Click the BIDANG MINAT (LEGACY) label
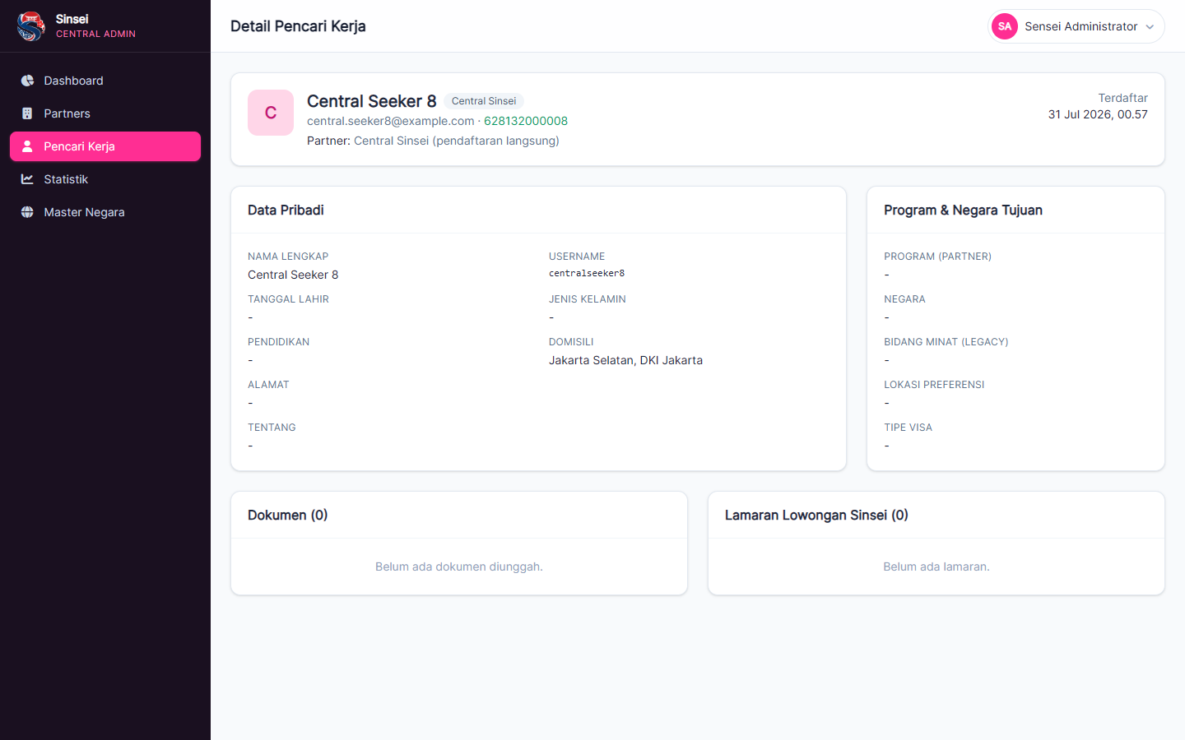The width and height of the screenshot is (1185, 740). click(x=946, y=342)
